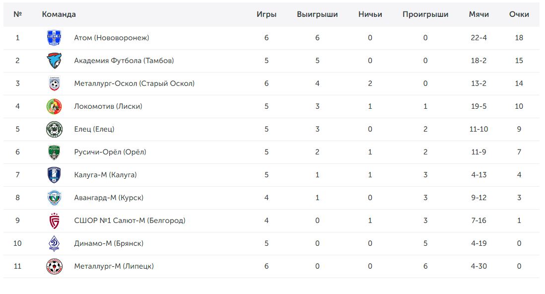Click the Команда column header
The height and width of the screenshot is (294, 545).
click(59, 14)
